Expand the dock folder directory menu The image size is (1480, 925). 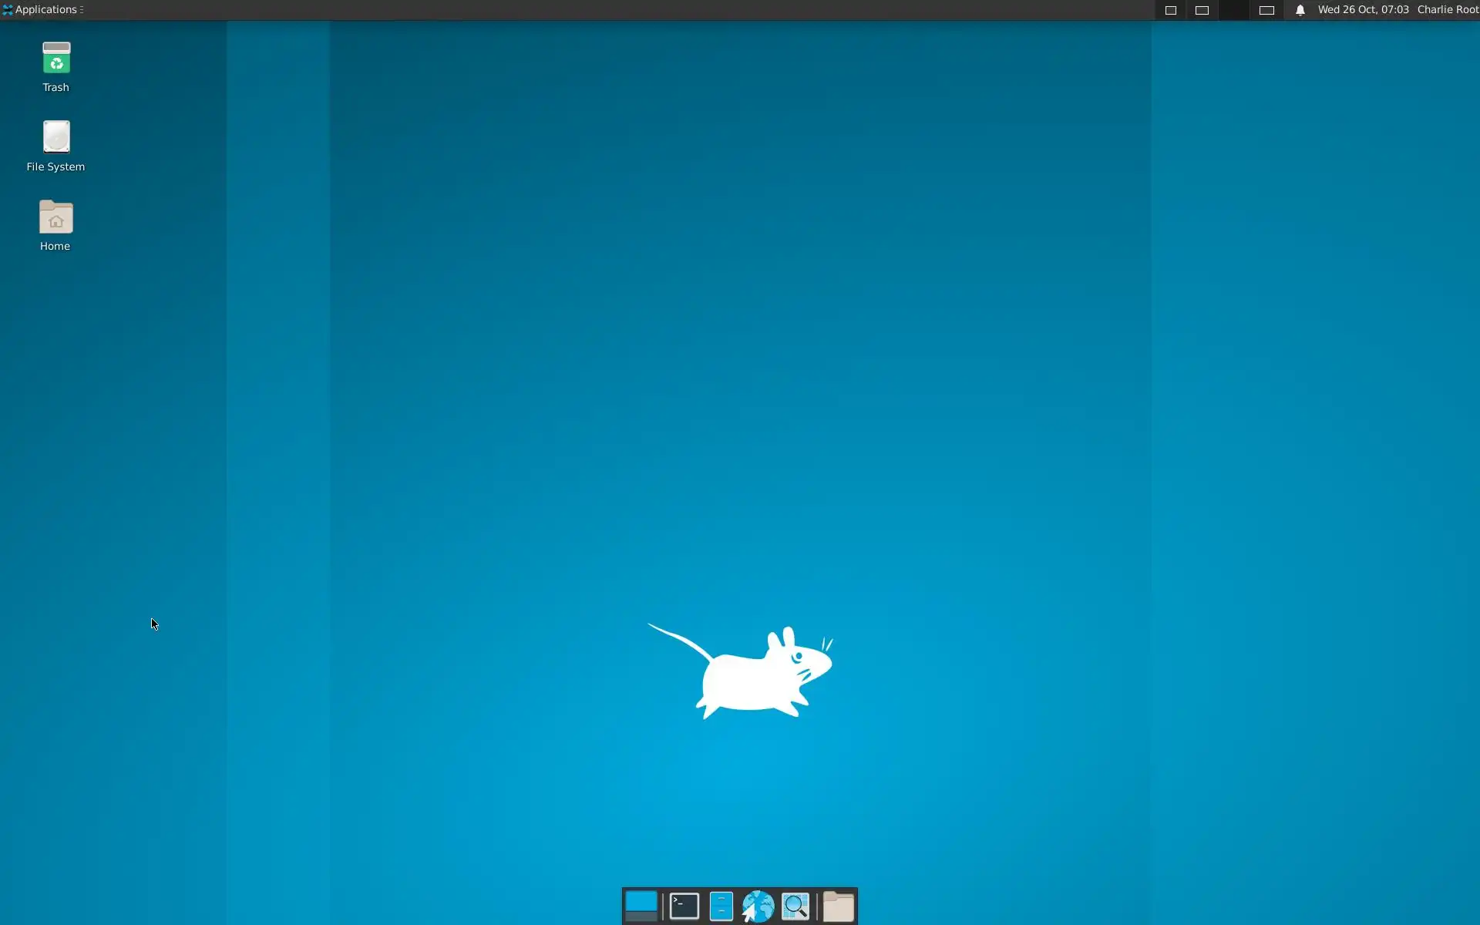click(x=838, y=906)
